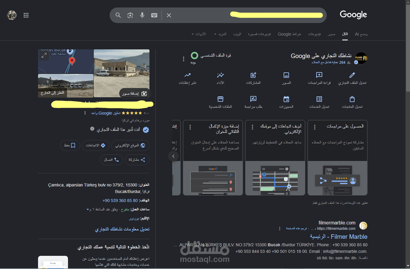
Task: Clear the search box with the X
Action: (x=169, y=15)
